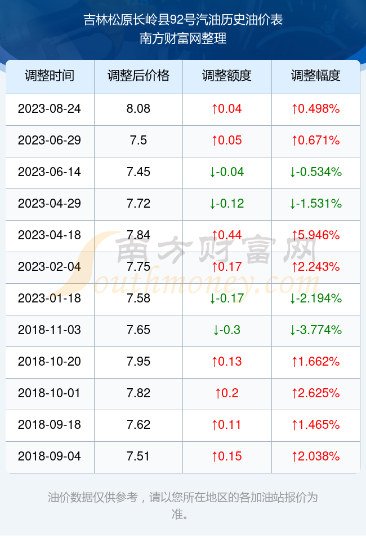The image size is (366, 553).
Task: Click the 调整时间 column header
Action: [x=50, y=76]
